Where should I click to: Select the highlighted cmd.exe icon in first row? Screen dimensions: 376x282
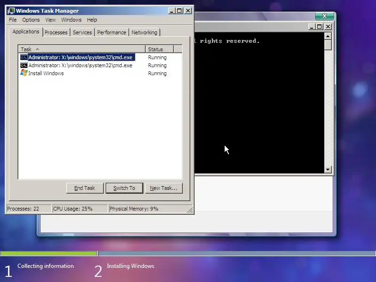point(24,57)
